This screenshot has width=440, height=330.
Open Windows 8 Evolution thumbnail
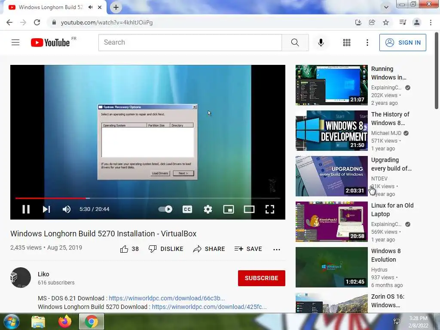(331, 267)
